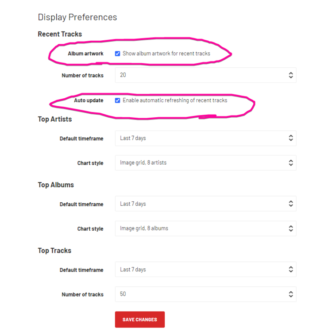Click the arrows icon beside the value 20

[x=291, y=75]
